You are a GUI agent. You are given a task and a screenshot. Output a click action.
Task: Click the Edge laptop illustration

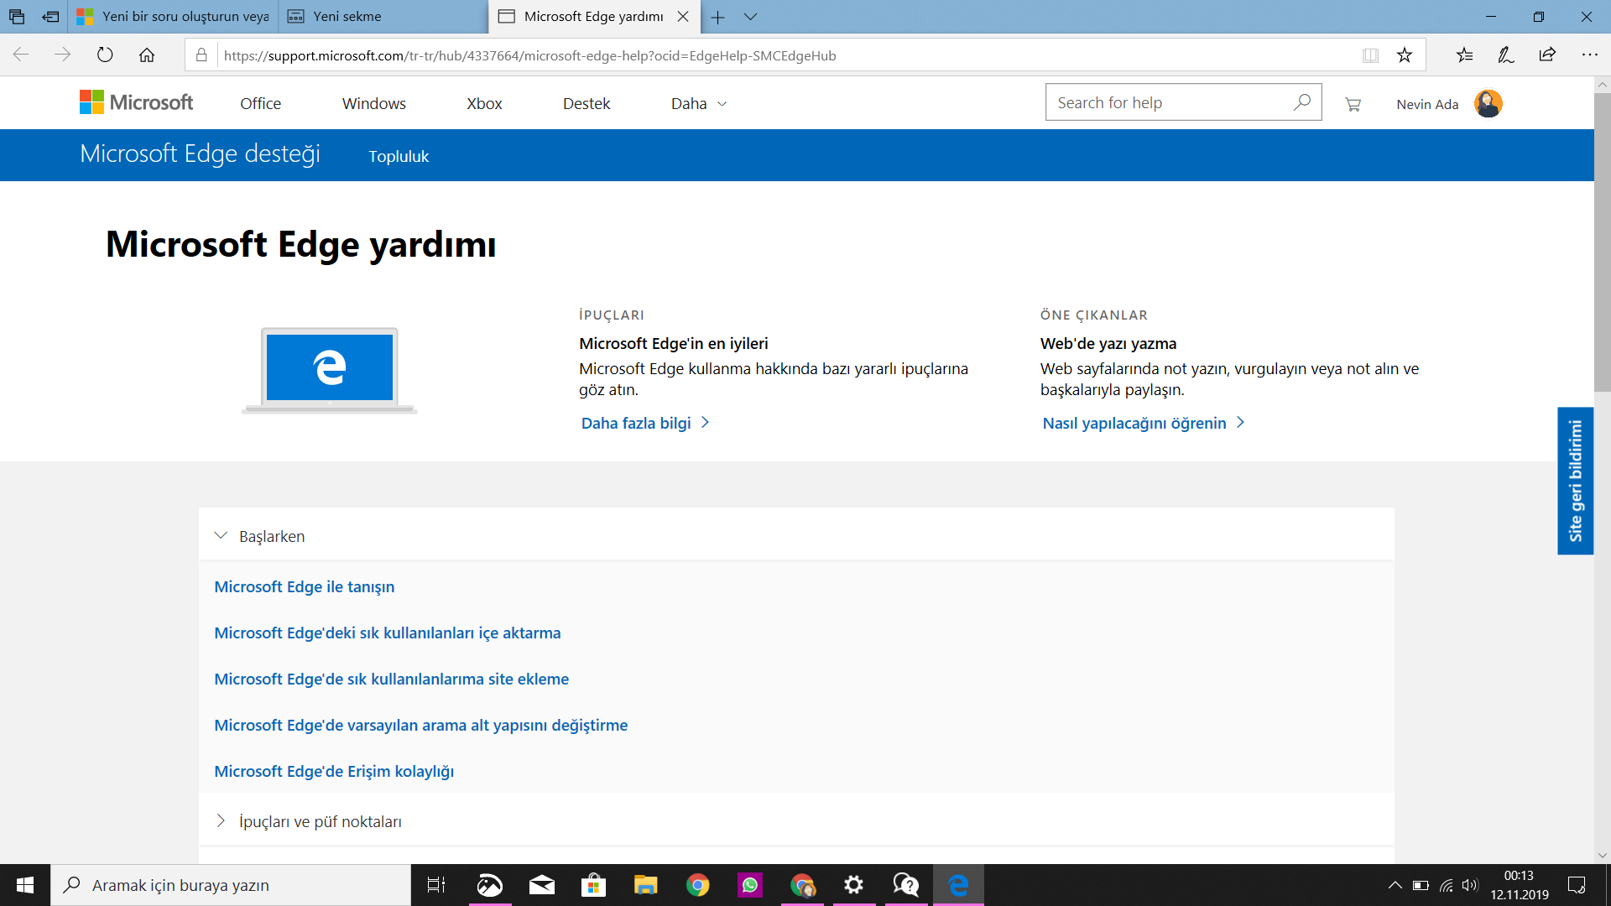click(x=329, y=370)
